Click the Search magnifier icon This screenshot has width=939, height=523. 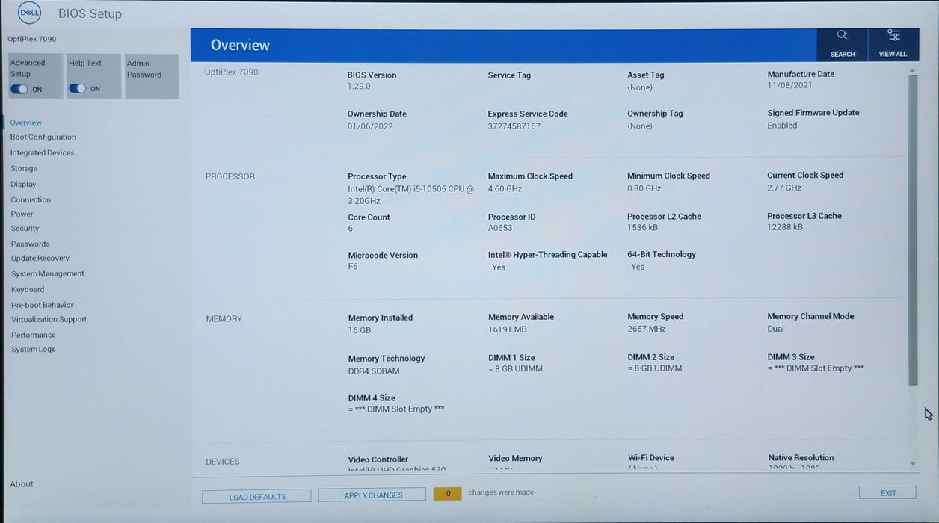tap(842, 35)
